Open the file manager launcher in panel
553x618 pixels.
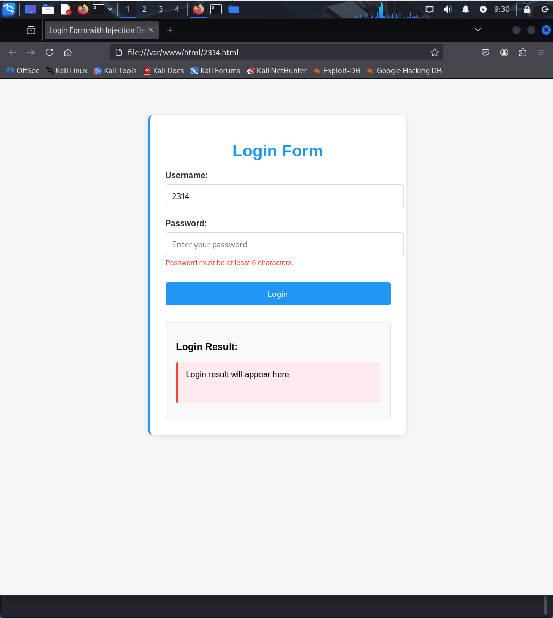(48, 9)
